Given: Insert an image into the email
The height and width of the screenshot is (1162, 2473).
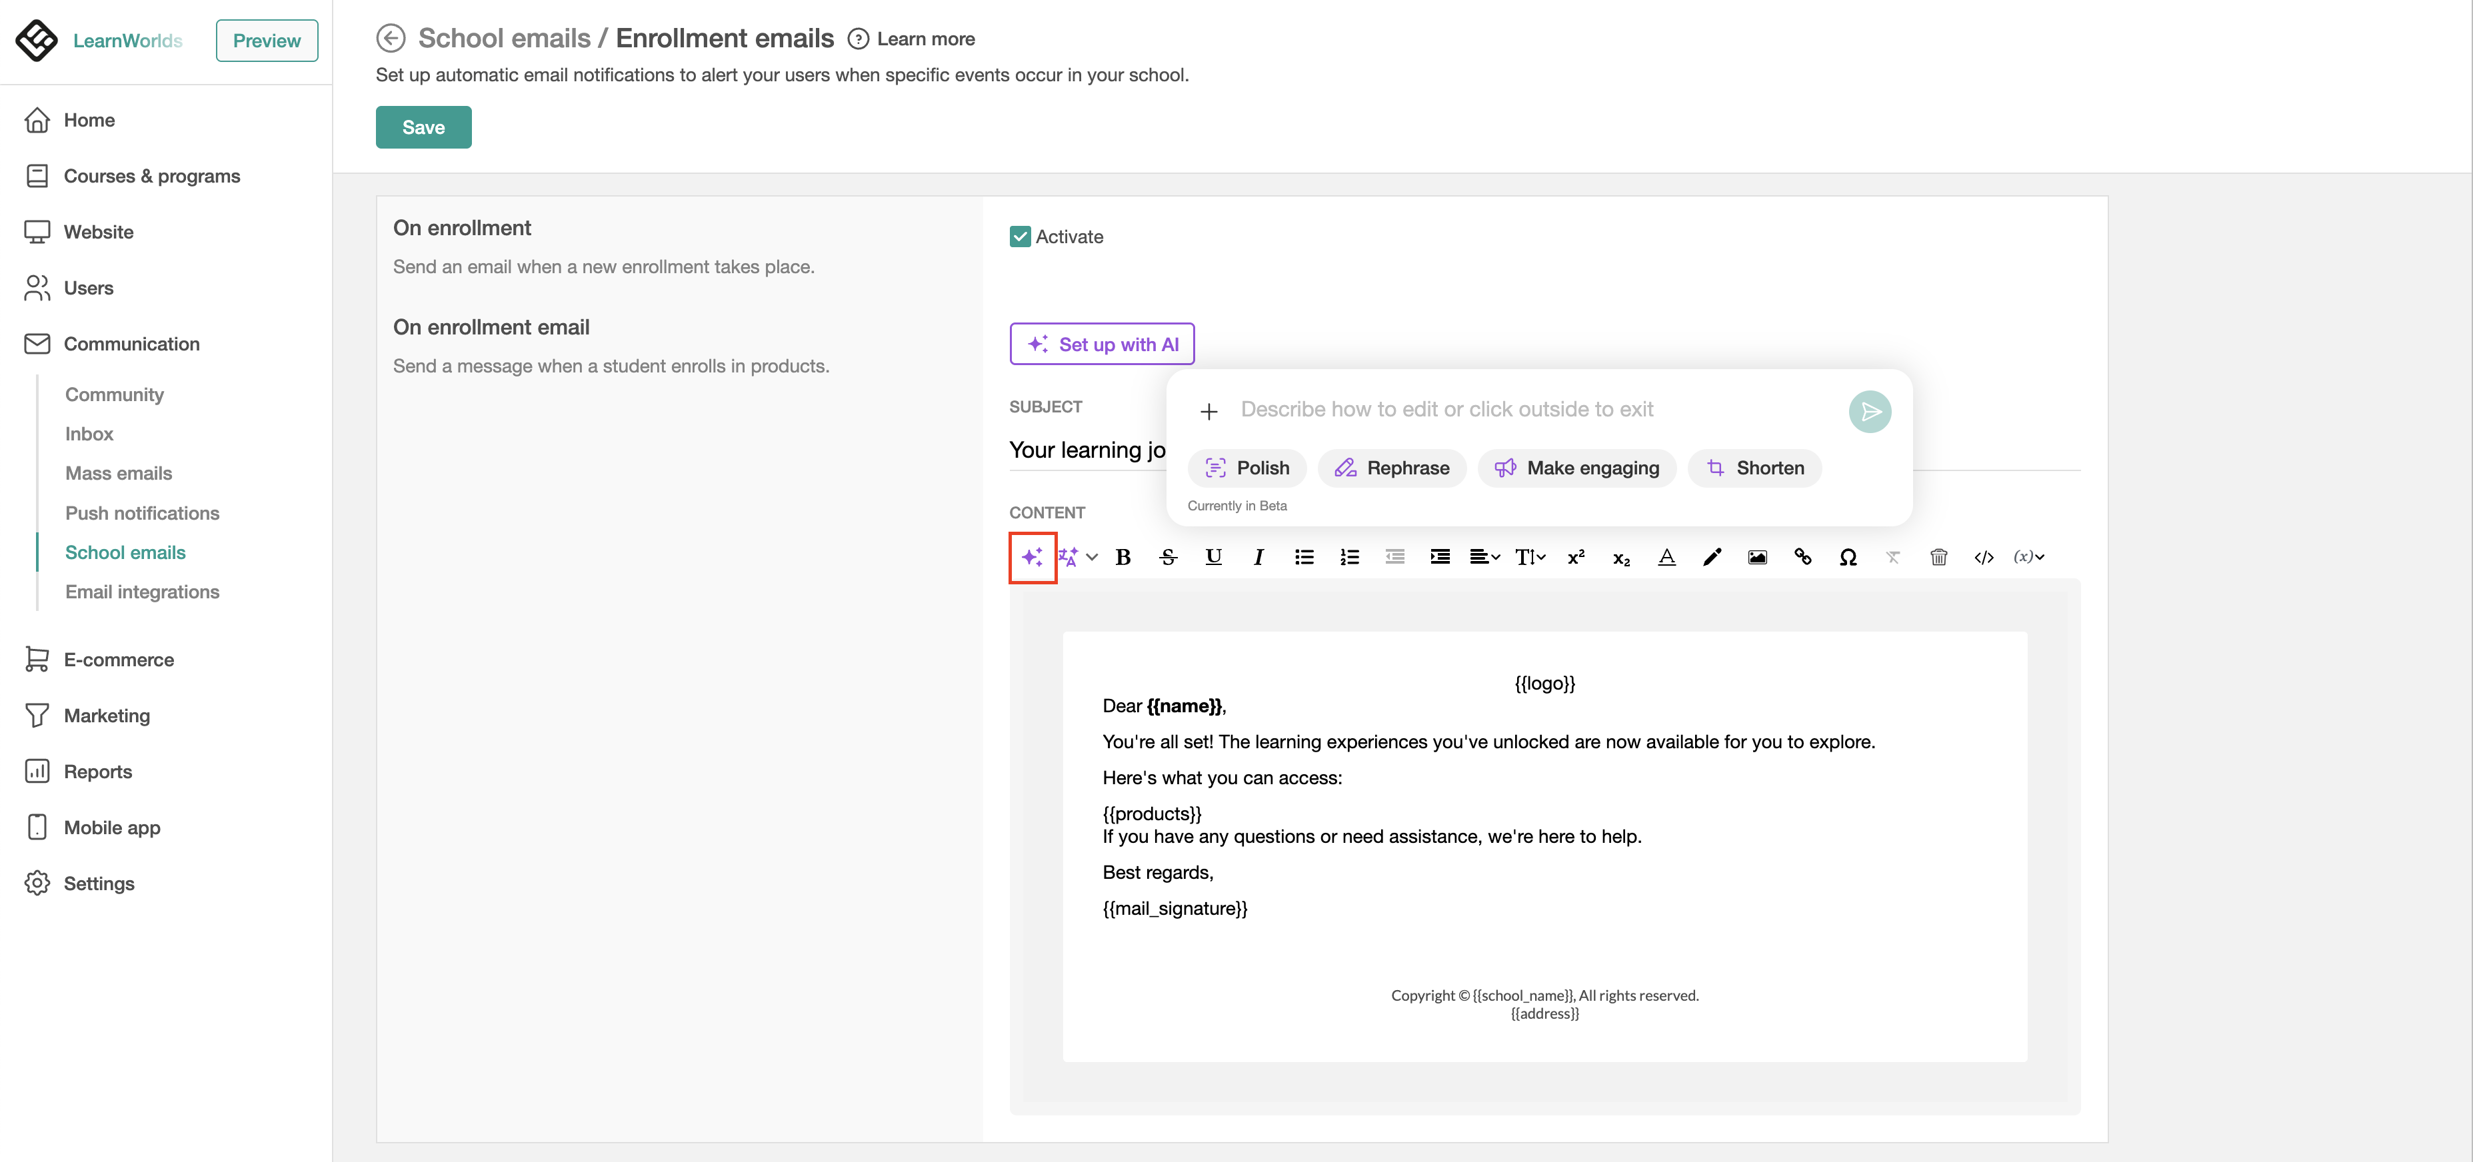Looking at the screenshot, I should tap(1757, 558).
